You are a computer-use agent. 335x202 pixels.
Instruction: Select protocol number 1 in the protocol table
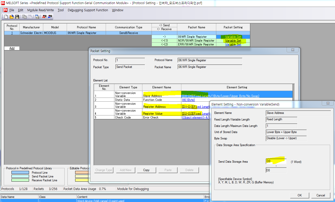coord(12,33)
